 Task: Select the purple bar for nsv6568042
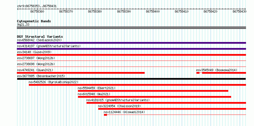pyautogui.click(x=131, y=43)
